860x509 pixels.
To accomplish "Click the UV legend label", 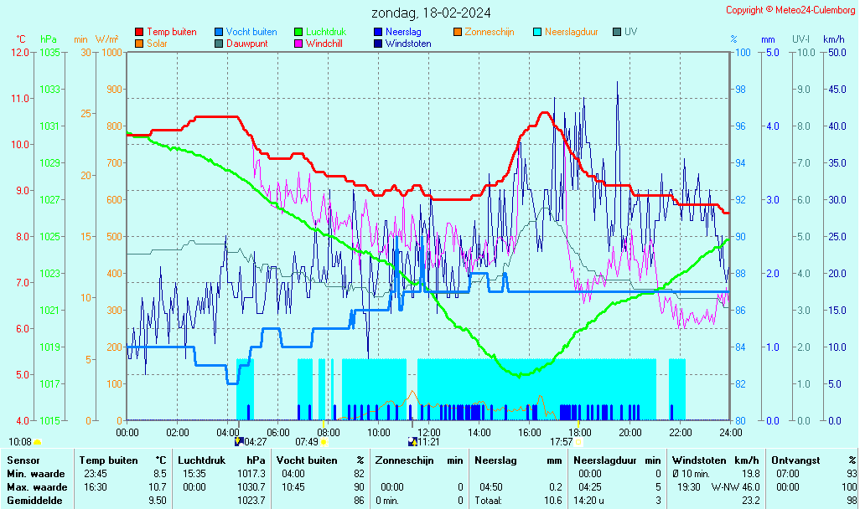I will pos(630,32).
